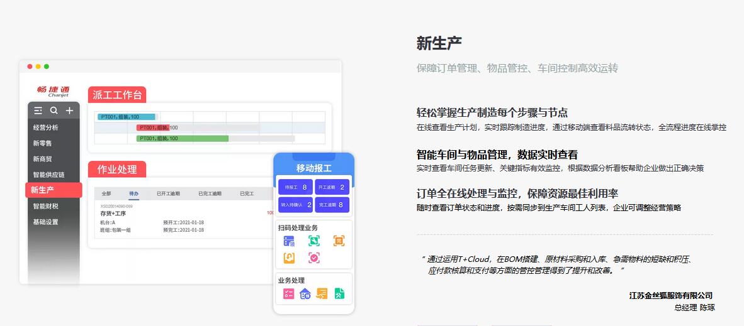The width and height of the screenshot is (744, 326).
Task: Open 基础设置 in the sidebar
Action: [46, 222]
